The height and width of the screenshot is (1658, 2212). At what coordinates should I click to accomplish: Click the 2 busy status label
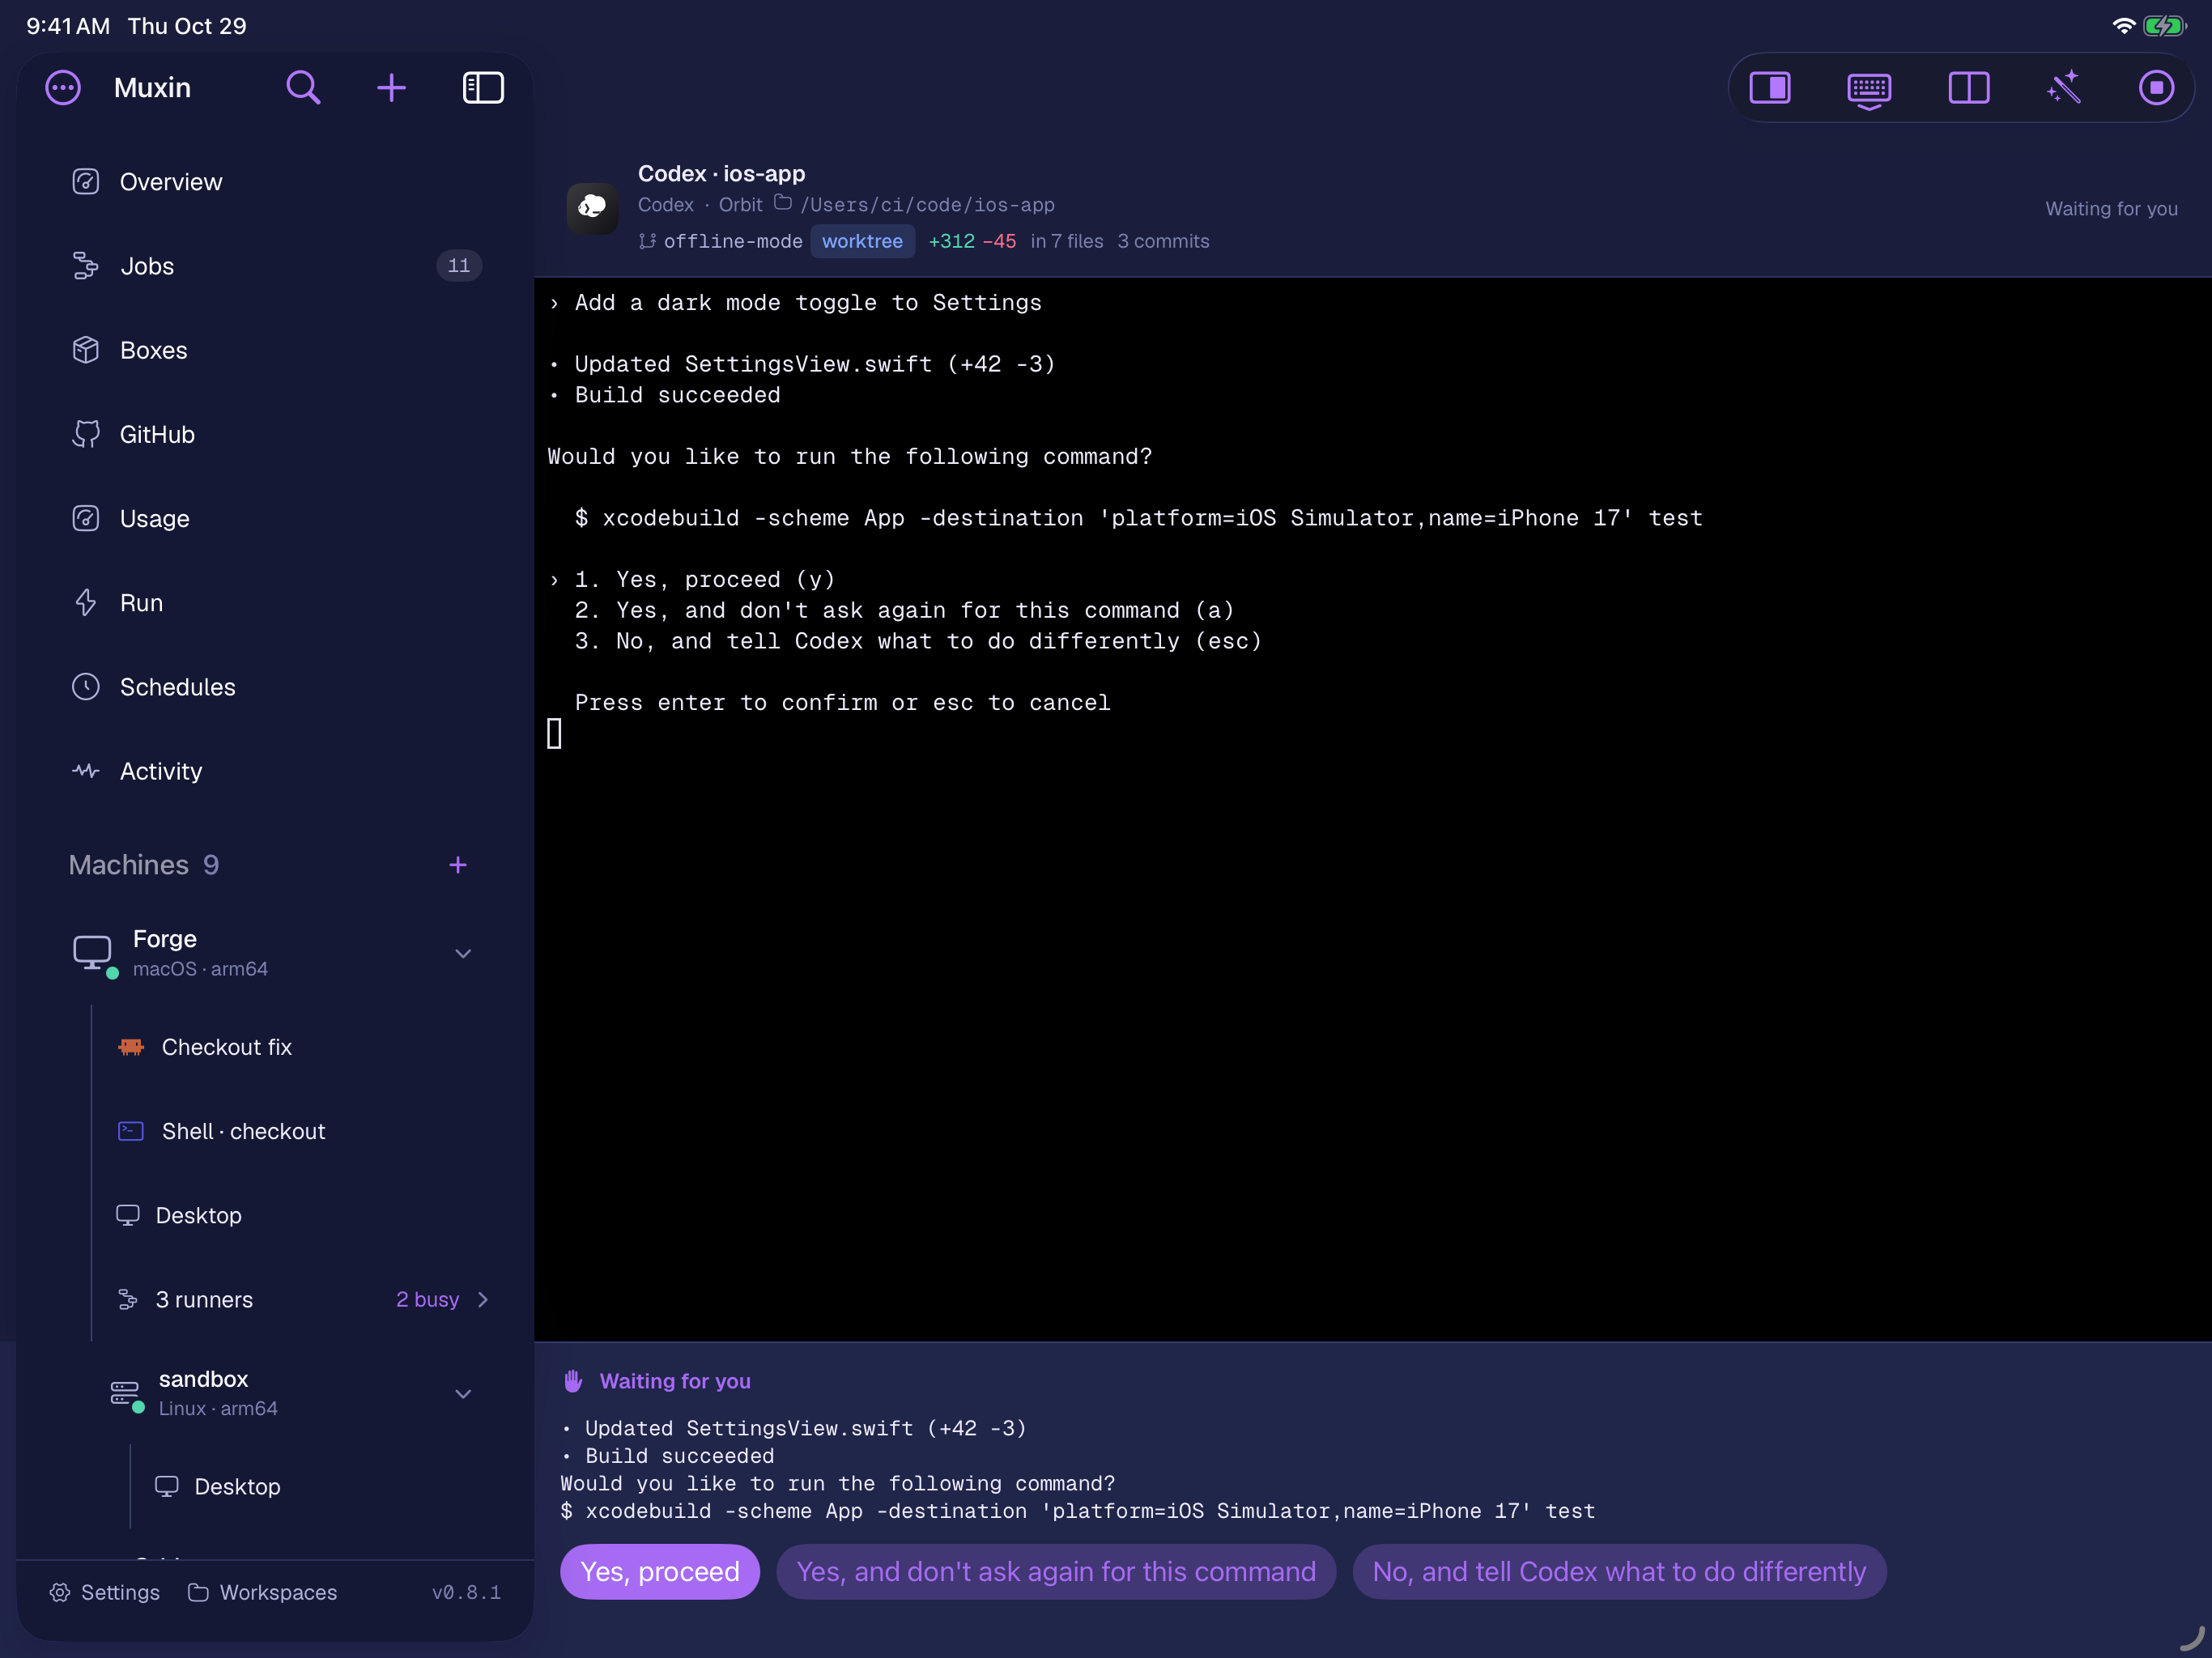tap(427, 1299)
